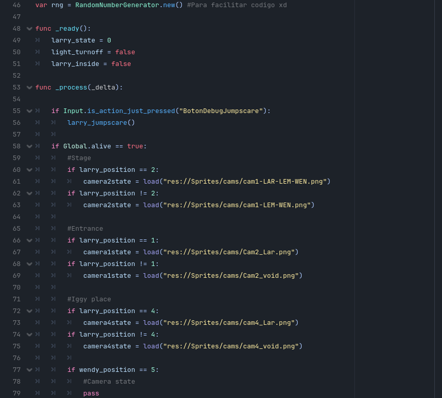This screenshot has width=442, height=398.
Task: Fold larry_position == 1 block
Action: coord(29,240)
